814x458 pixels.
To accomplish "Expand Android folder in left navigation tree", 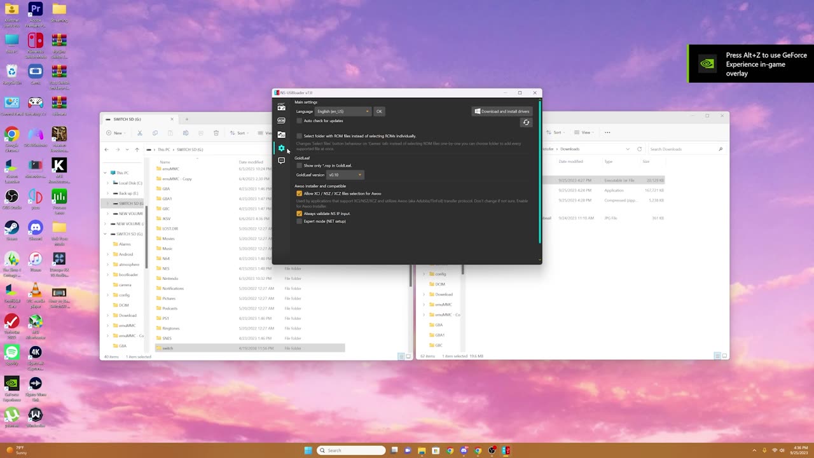I will coord(108,254).
